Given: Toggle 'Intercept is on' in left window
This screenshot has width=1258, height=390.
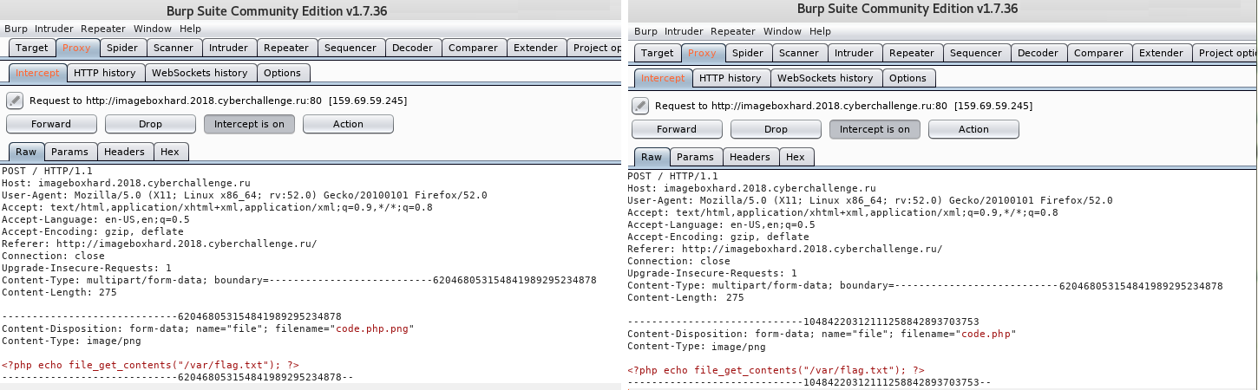Looking at the screenshot, I should [x=250, y=124].
